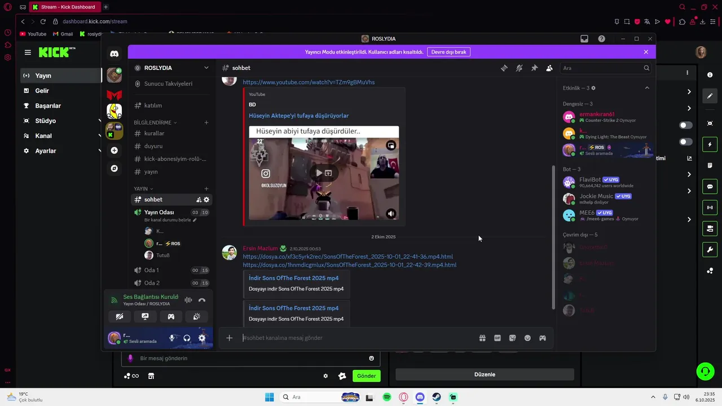Open Steam from Windows taskbar

point(437,397)
